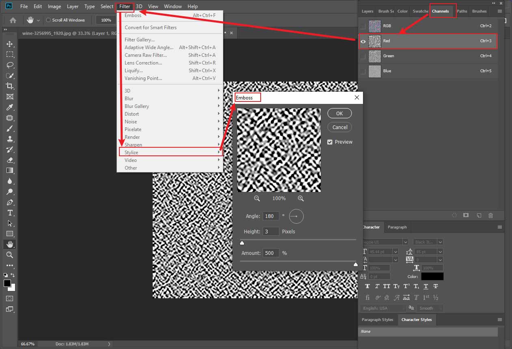The height and width of the screenshot is (349, 512).
Task: Show the Green channel
Action: click(x=362, y=56)
